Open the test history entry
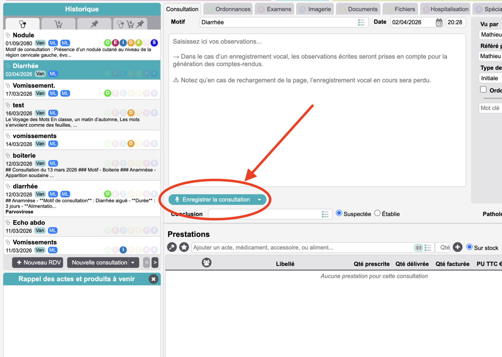 pos(82,115)
